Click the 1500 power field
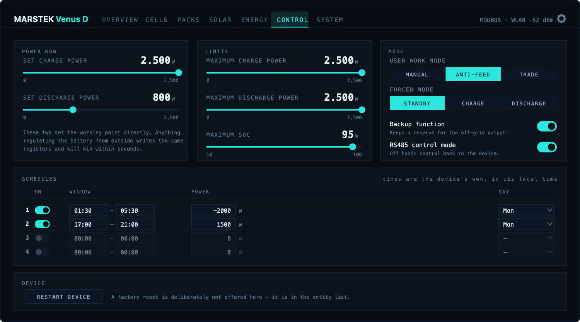This screenshot has height=322, width=580. click(x=213, y=224)
